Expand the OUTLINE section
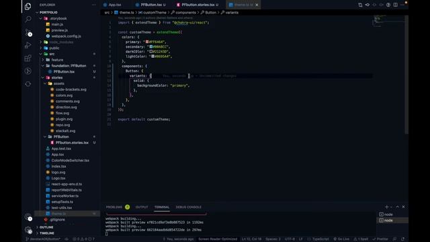Screen dimensions: 430x242 [46, 227]
